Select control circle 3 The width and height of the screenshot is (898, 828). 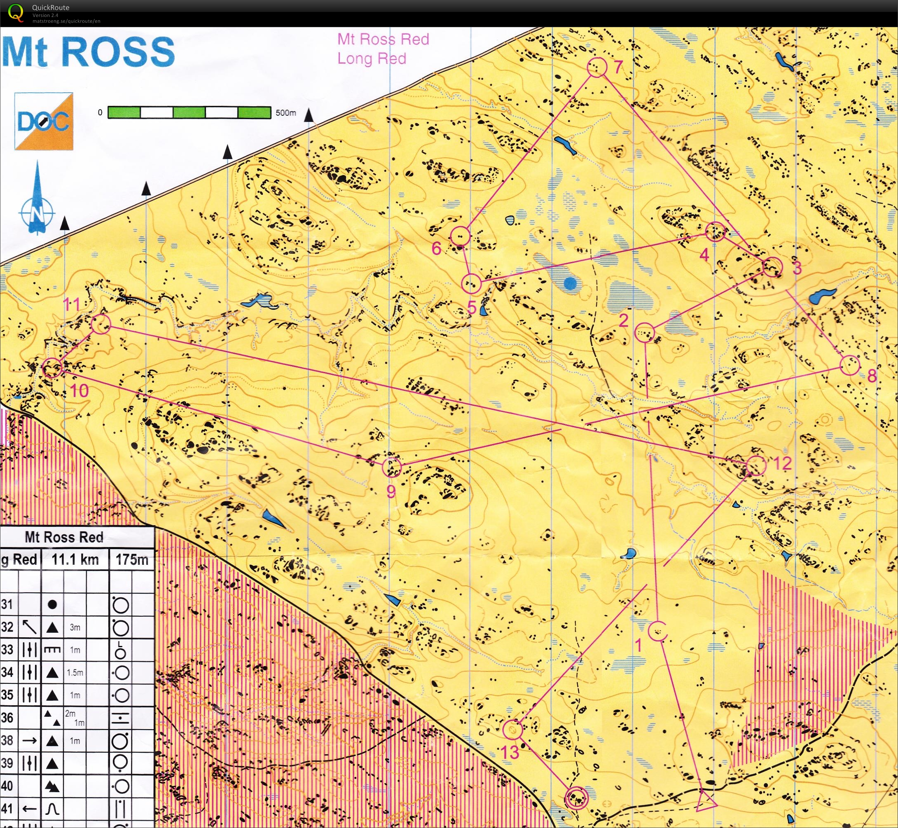(x=772, y=267)
